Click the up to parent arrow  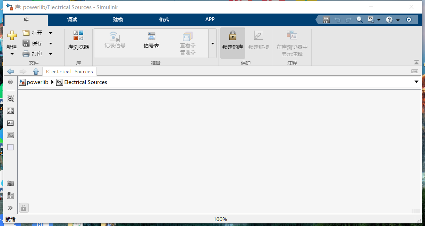pos(36,72)
